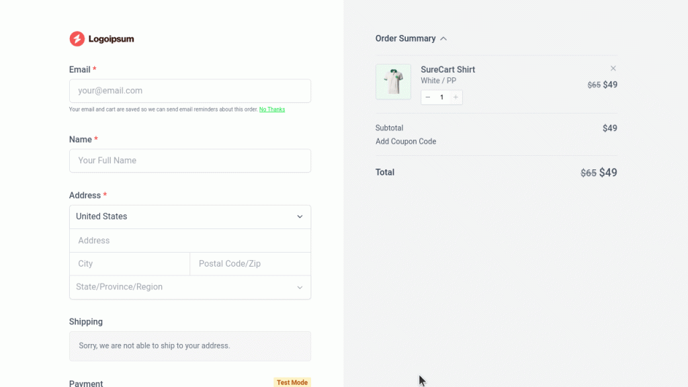Open the United States country selector
Screen dimensions: 688x387
coord(190,216)
